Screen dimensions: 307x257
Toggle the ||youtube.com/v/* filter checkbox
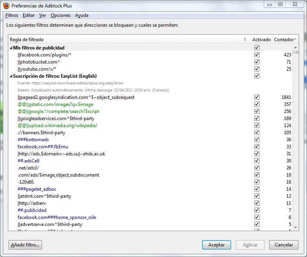click(x=257, y=69)
